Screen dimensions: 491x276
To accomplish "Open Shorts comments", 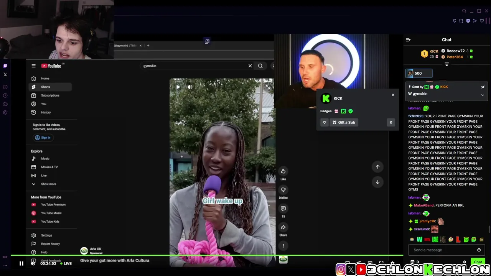I will (283, 209).
